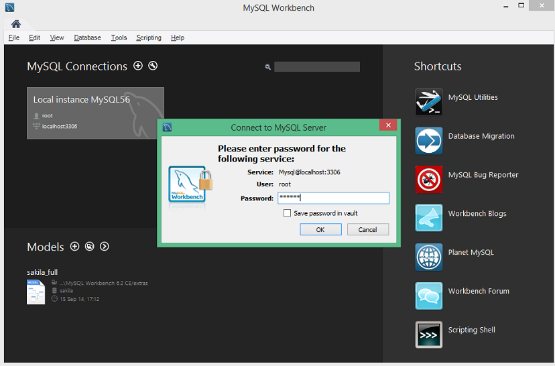555x366 pixels.
Task: Click the Workbench dolphin padlock image
Action: point(190,184)
